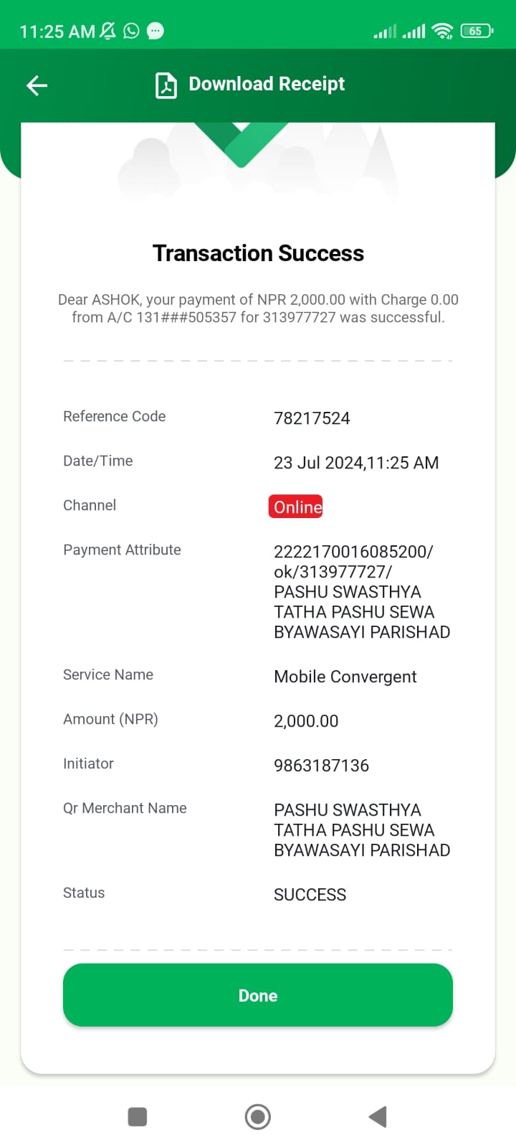Tap reference code 78217524
Viewport: 516px width, 1148px height.
click(x=312, y=418)
